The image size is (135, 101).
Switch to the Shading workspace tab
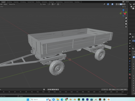(38, 2)
